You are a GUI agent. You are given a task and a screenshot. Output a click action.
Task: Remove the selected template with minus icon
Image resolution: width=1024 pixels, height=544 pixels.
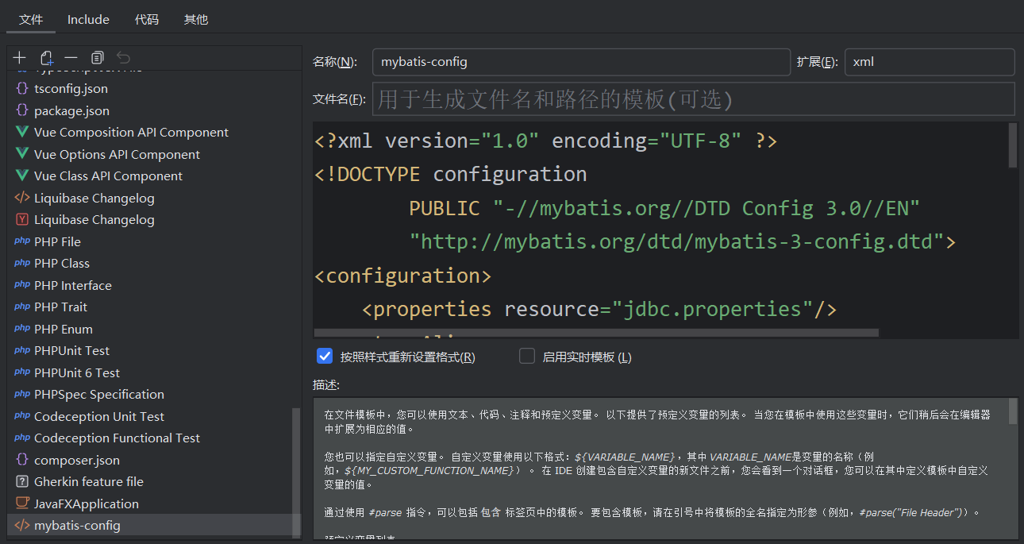click(71, 58)
